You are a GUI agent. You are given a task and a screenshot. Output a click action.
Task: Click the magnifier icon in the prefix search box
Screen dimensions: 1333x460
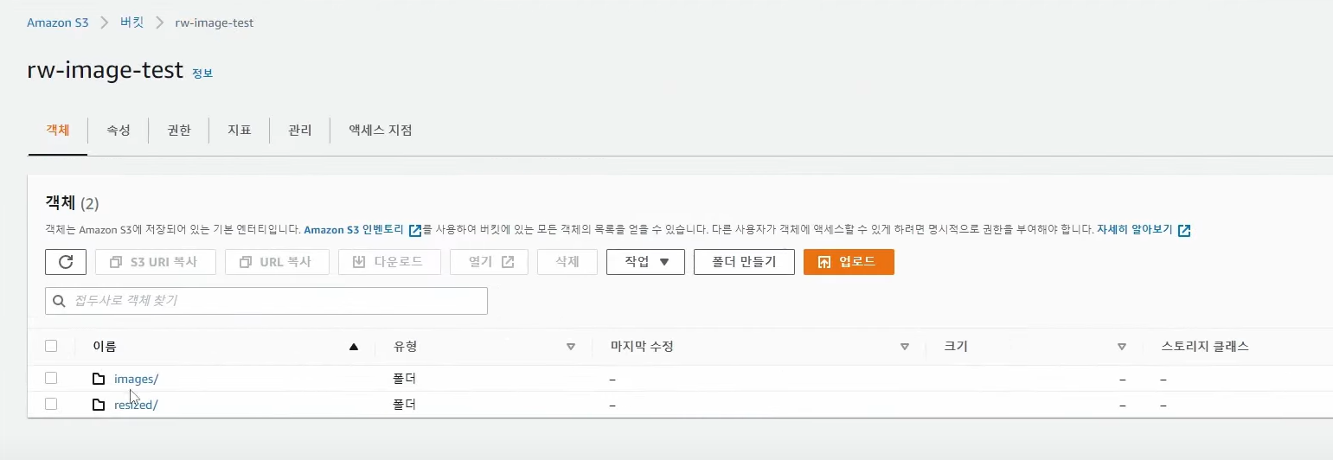(59, 301)
